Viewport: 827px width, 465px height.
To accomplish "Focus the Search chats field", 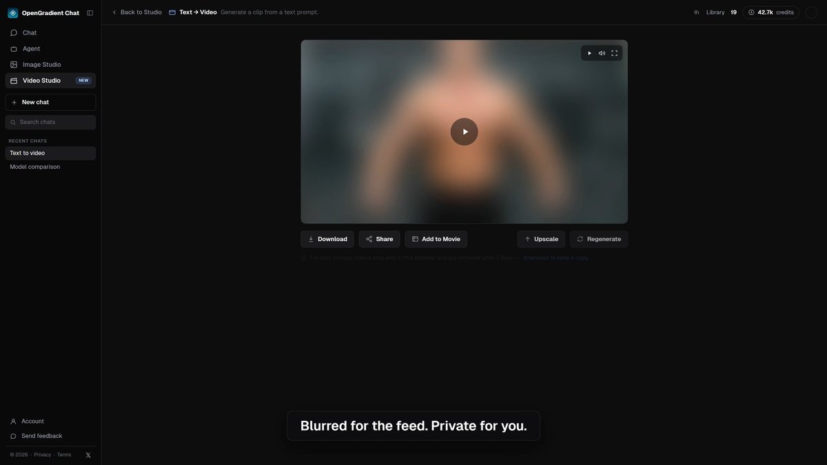I will [50, 122].
